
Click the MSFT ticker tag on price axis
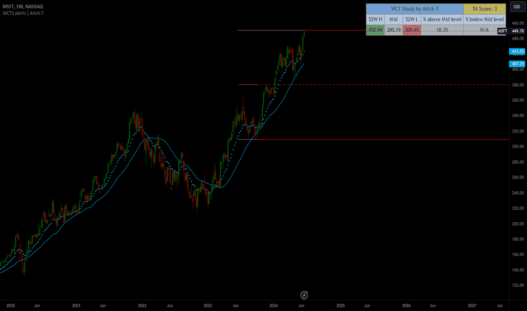point(503,31)
